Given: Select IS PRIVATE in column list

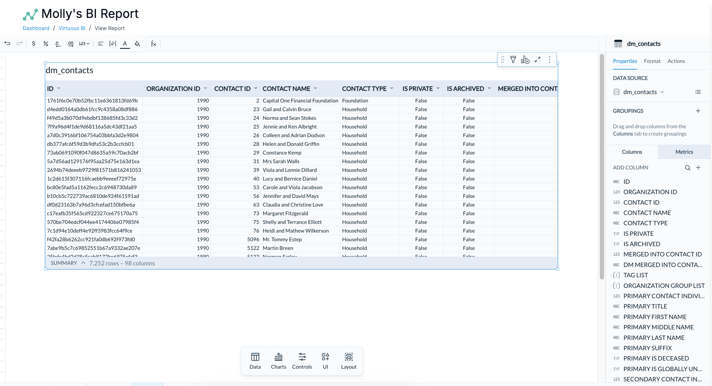Looking at the screenshot, I should click(x=638, y=233).
